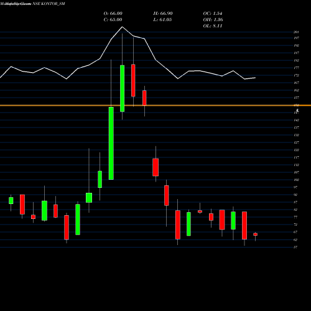Screen dimensions: 311x311
Task: Click the 132 price axis label
Action: point(296,135)
